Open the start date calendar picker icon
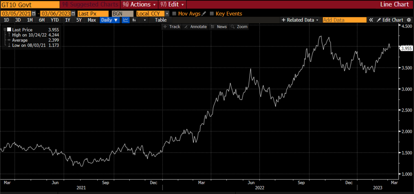This screenshot has height=194, width=414. (x=34, y=14)
